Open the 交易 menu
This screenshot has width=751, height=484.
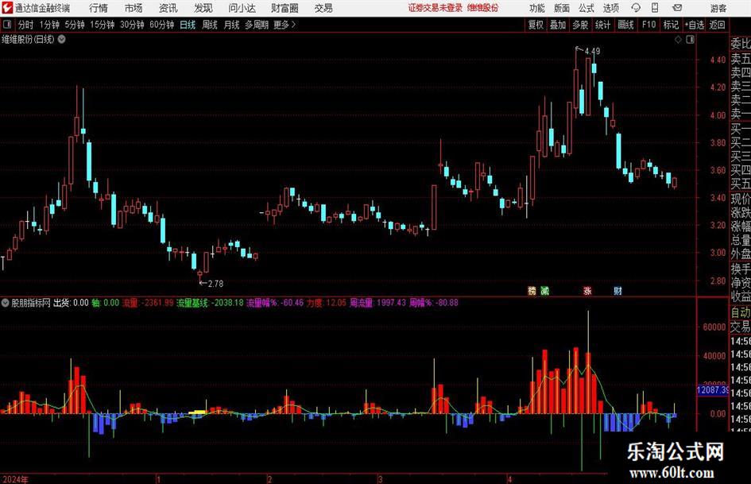[323, 8]
